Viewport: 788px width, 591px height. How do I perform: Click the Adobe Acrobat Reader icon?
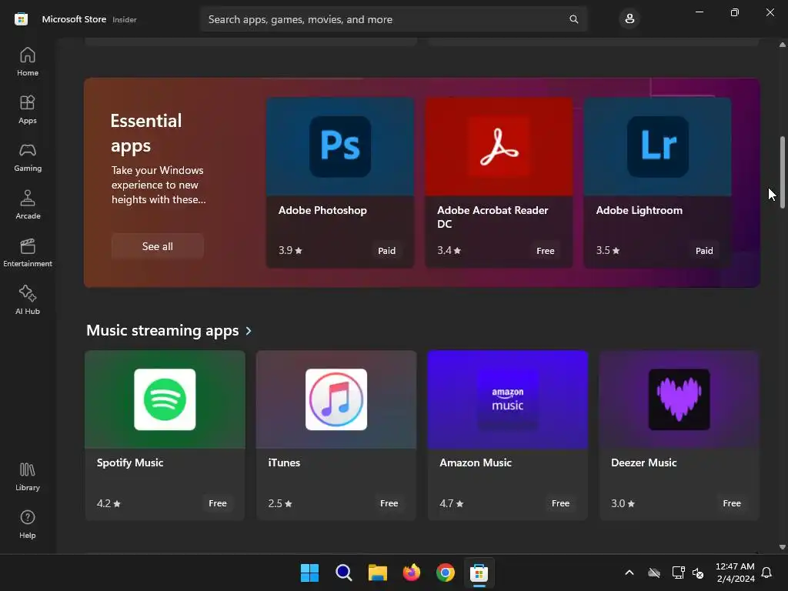pyautogui.click(x=499, y=146)
